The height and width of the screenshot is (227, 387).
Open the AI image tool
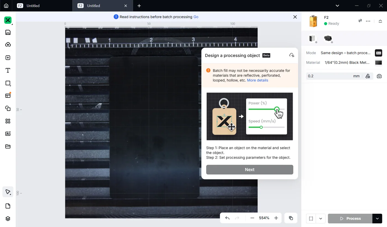click(8, 134)
